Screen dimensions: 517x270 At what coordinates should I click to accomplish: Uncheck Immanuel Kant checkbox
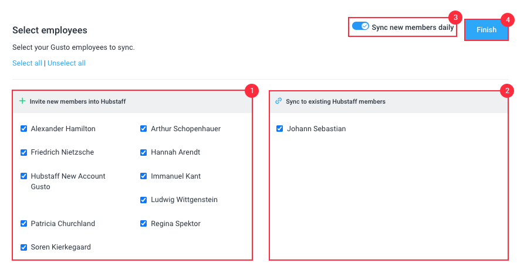click(x=143, y=176)
